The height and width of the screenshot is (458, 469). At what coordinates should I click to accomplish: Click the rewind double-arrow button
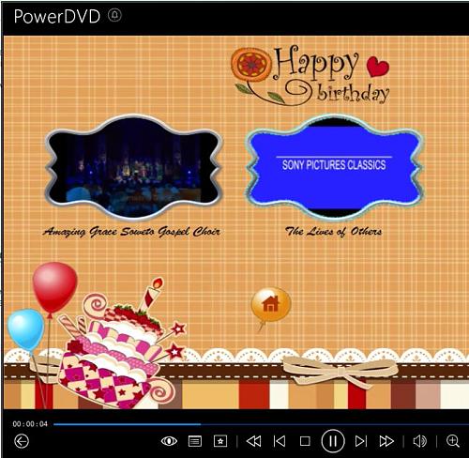[253, 441]
